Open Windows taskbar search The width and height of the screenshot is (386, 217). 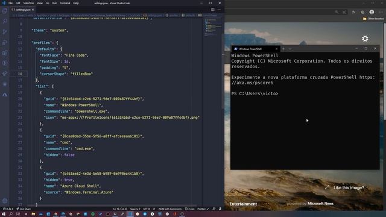point(11,214)
